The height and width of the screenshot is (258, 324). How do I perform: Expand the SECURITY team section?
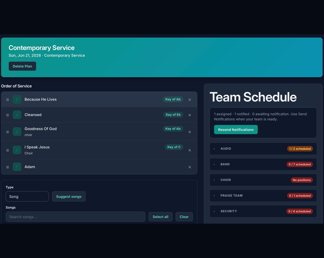263,211
